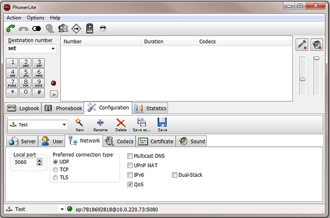Select TCP connection type
330x218 pixels.
pos(56,169)
